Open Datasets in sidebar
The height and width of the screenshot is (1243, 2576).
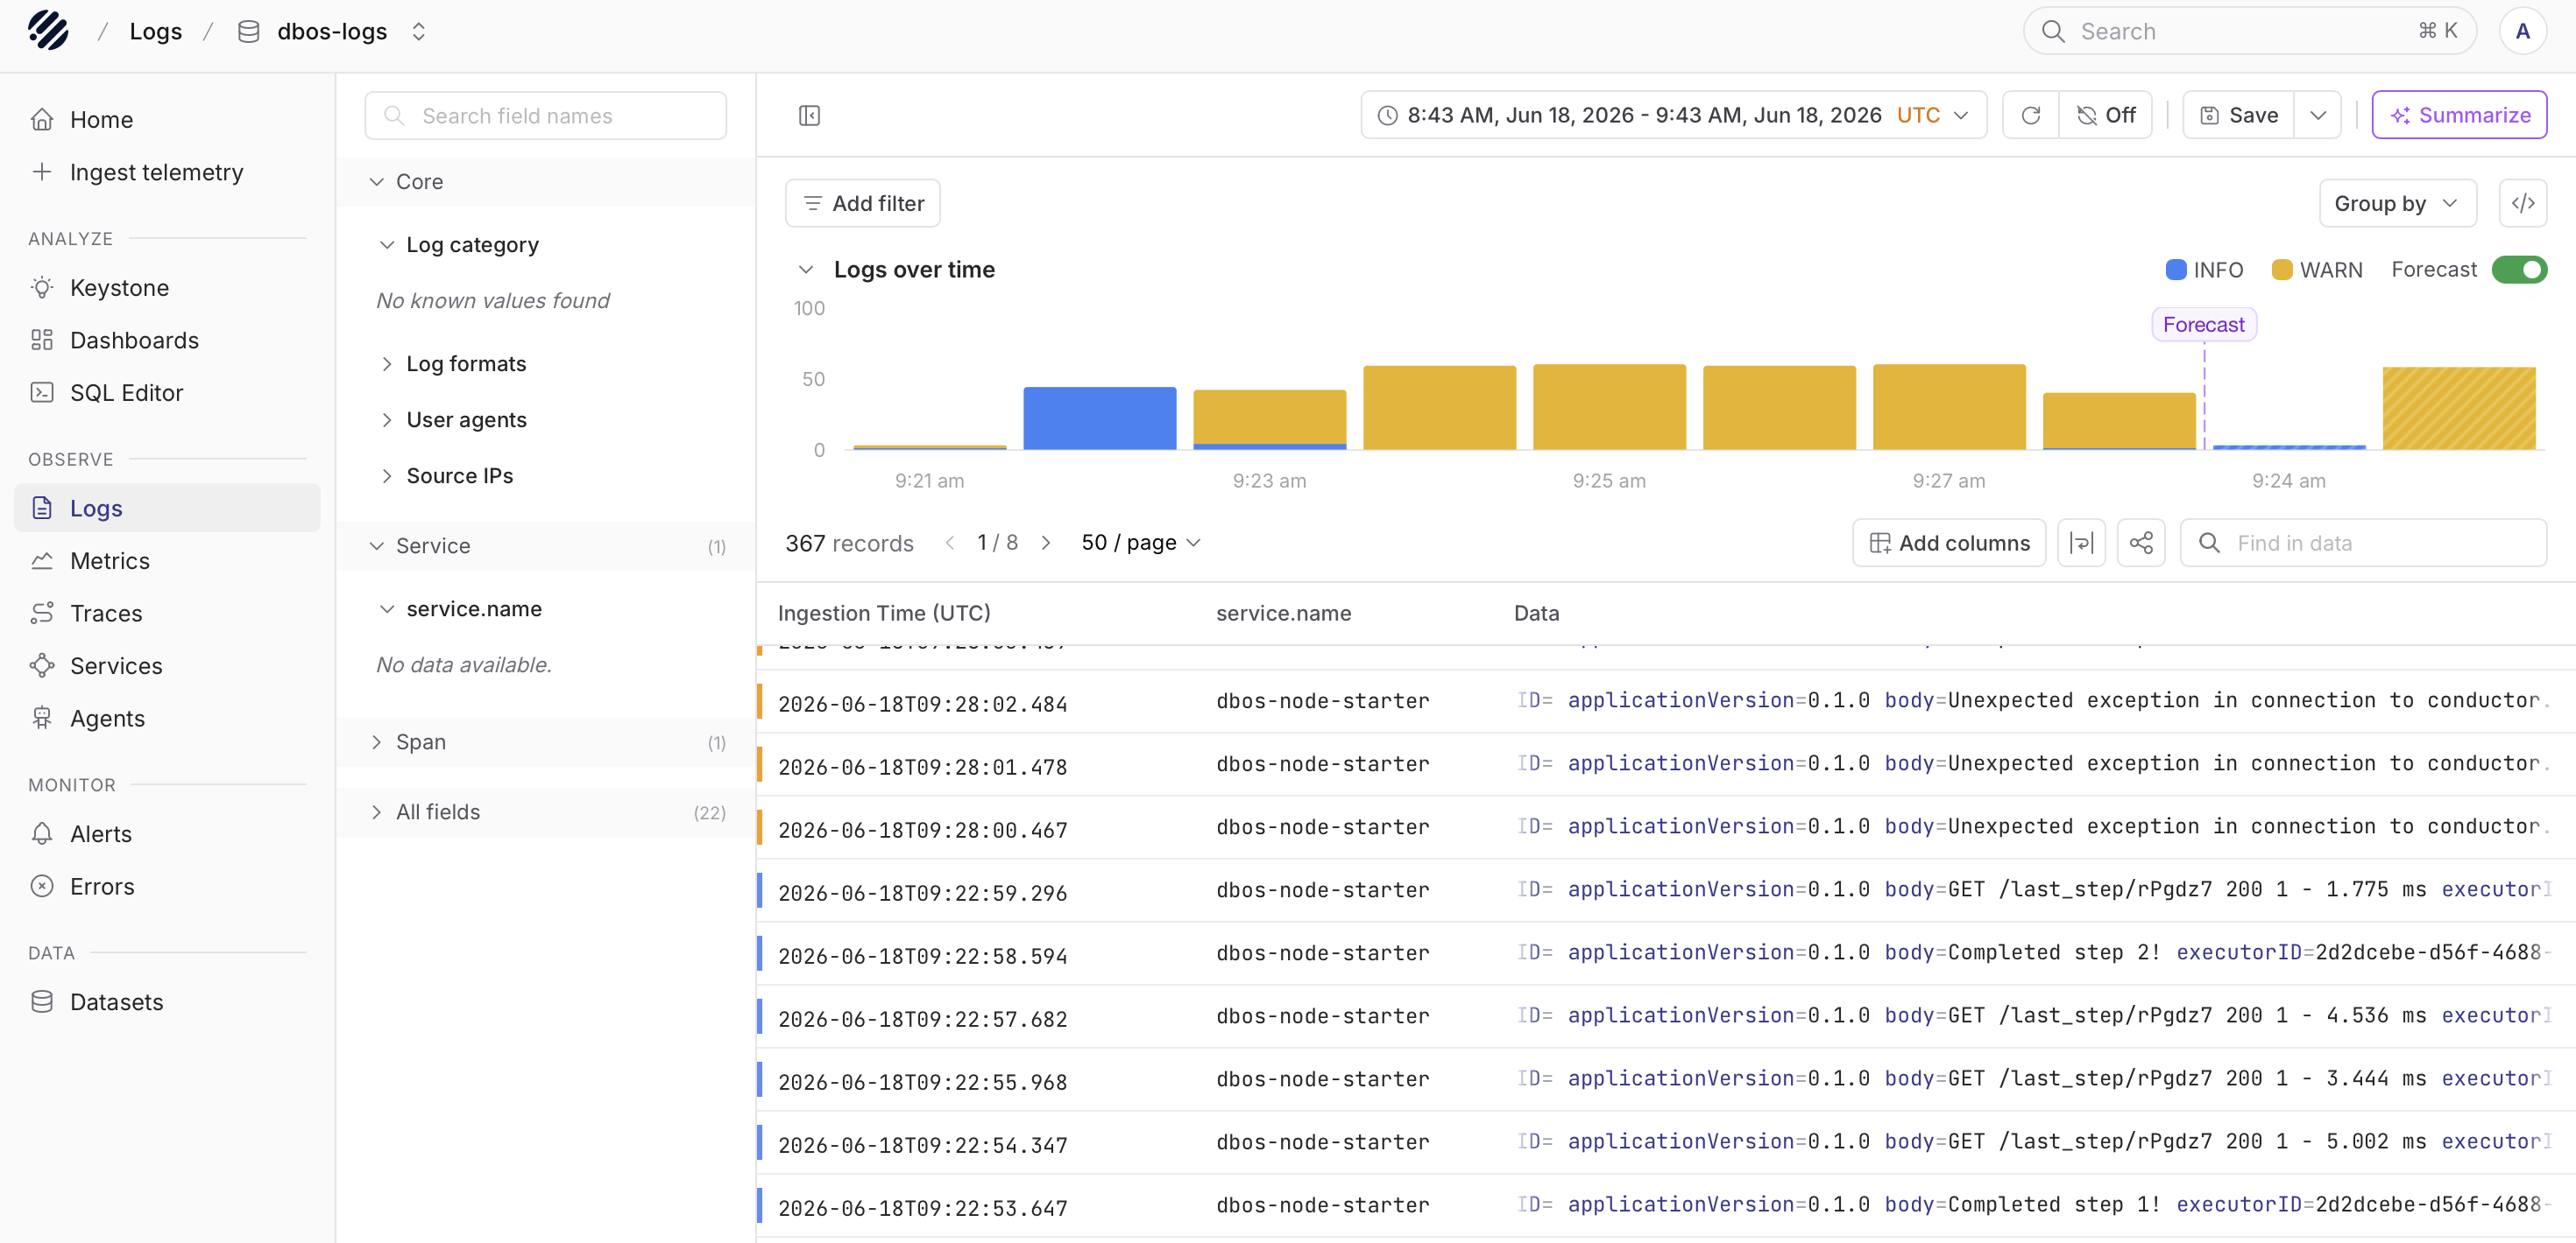[167, 1001]
